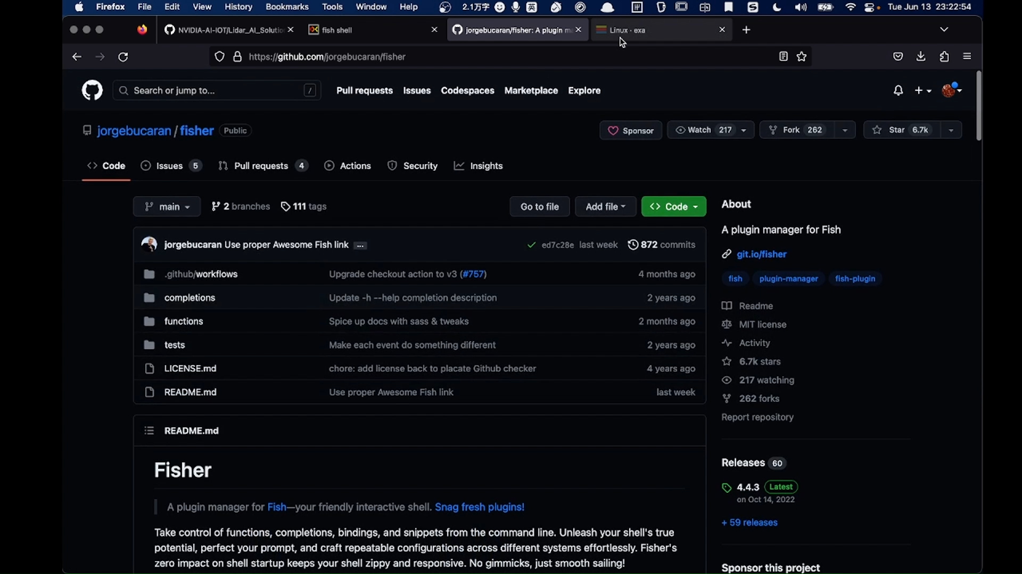
Task: Open Wi-Fi status in menu bar
Action: pyautogui.click(x=851, y=7)
